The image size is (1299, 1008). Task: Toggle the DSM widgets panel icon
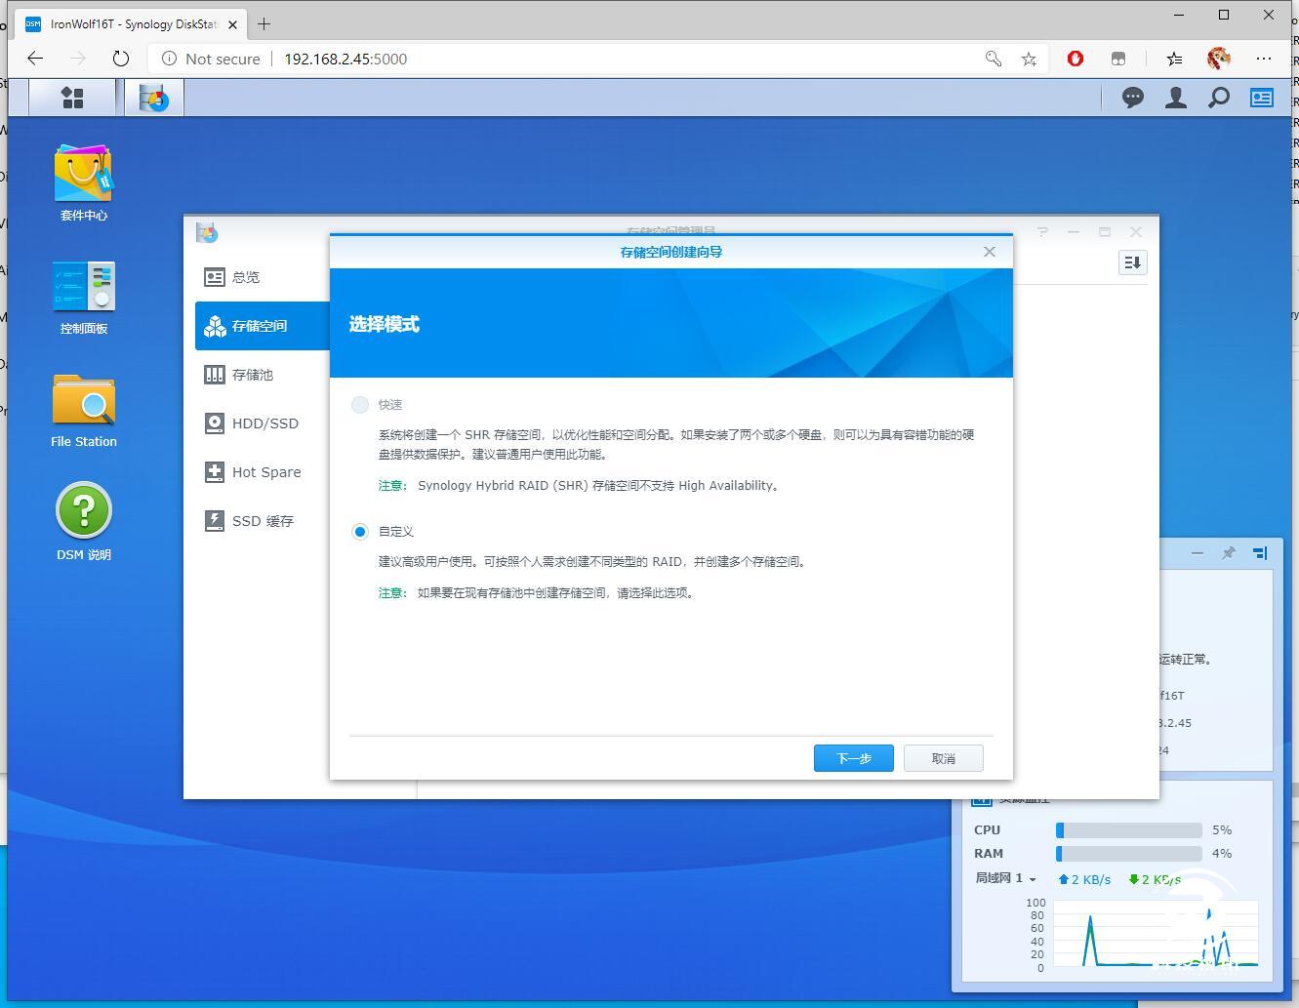[x=1262, y=98]
